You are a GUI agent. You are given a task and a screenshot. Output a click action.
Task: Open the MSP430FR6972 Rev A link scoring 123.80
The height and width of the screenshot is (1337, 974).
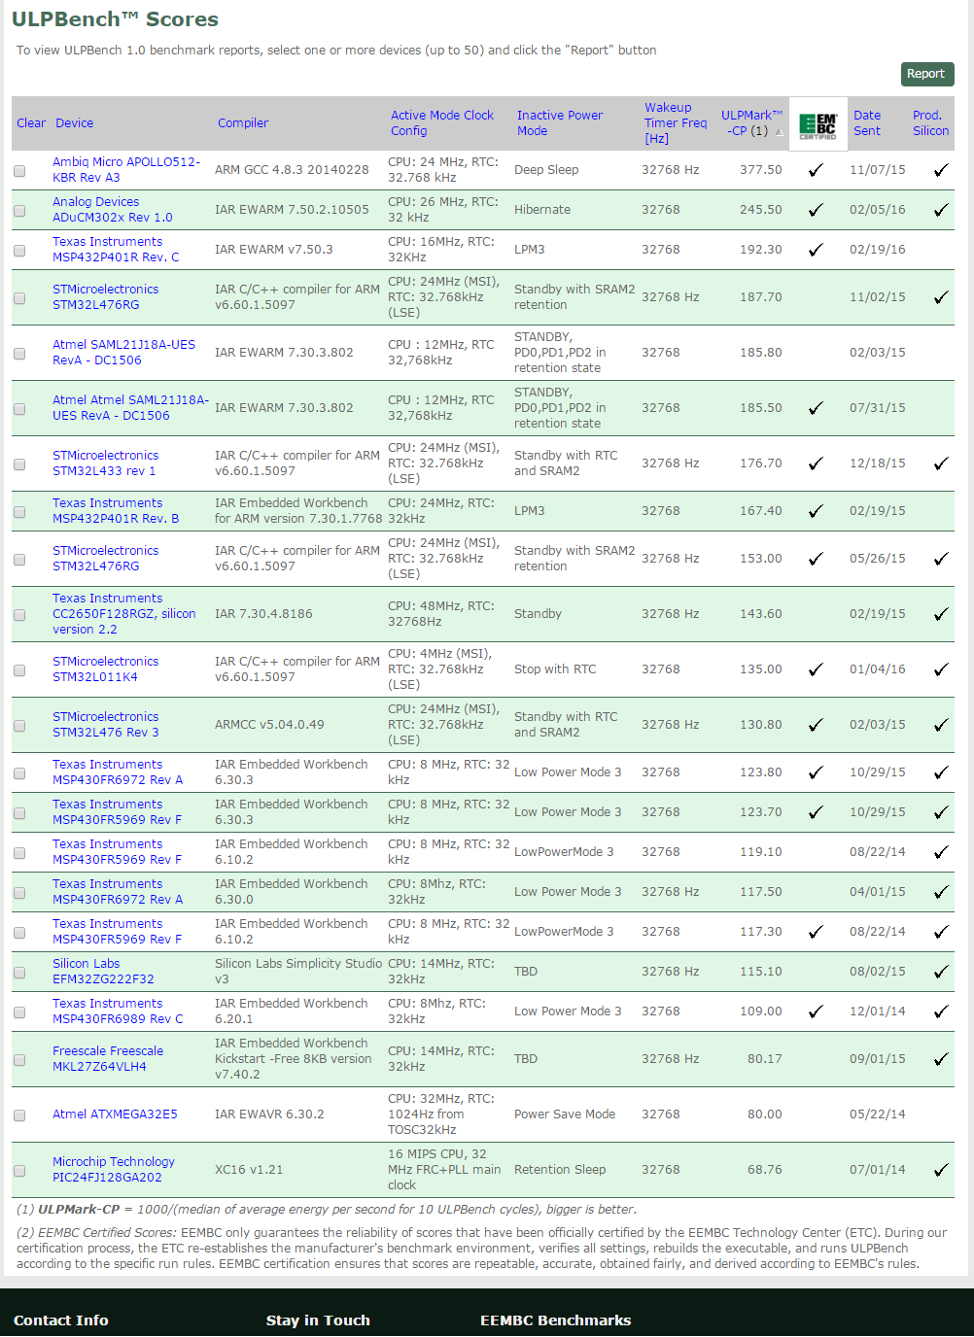click(x=118, y=772)
